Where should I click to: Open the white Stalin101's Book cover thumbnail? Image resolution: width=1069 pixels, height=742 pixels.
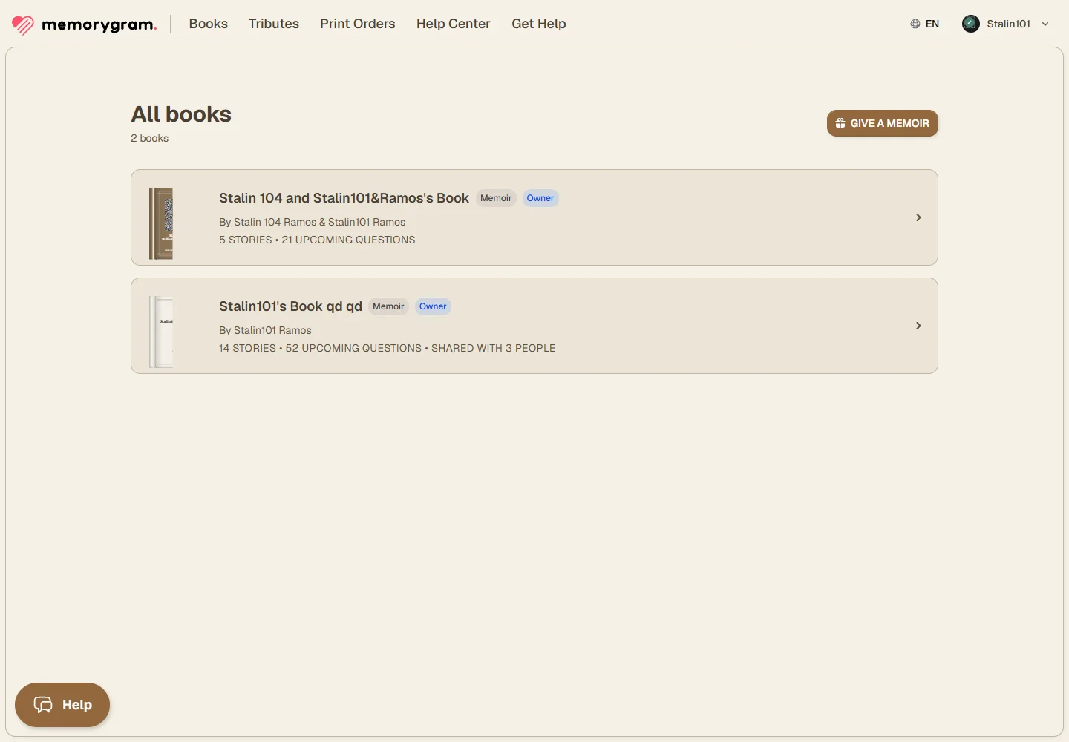(161, 332)
